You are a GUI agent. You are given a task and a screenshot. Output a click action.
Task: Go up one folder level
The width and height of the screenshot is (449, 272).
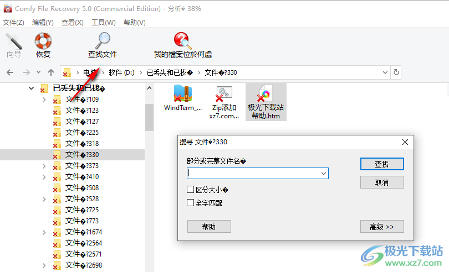click(x=51, y=72)
